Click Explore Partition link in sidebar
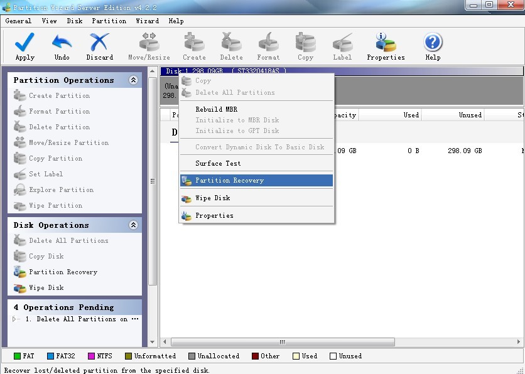 (x=62, y=190)
